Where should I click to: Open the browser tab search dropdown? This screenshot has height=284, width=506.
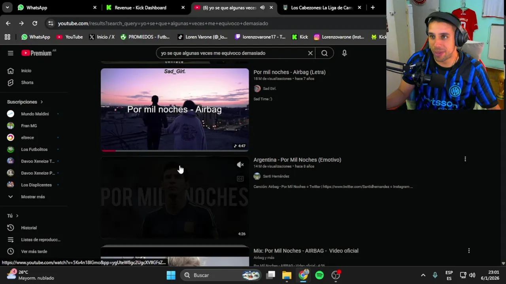pos(7,7)
